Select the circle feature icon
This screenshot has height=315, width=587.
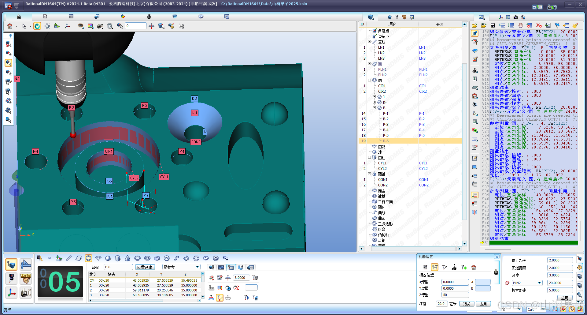coord(88,258)
